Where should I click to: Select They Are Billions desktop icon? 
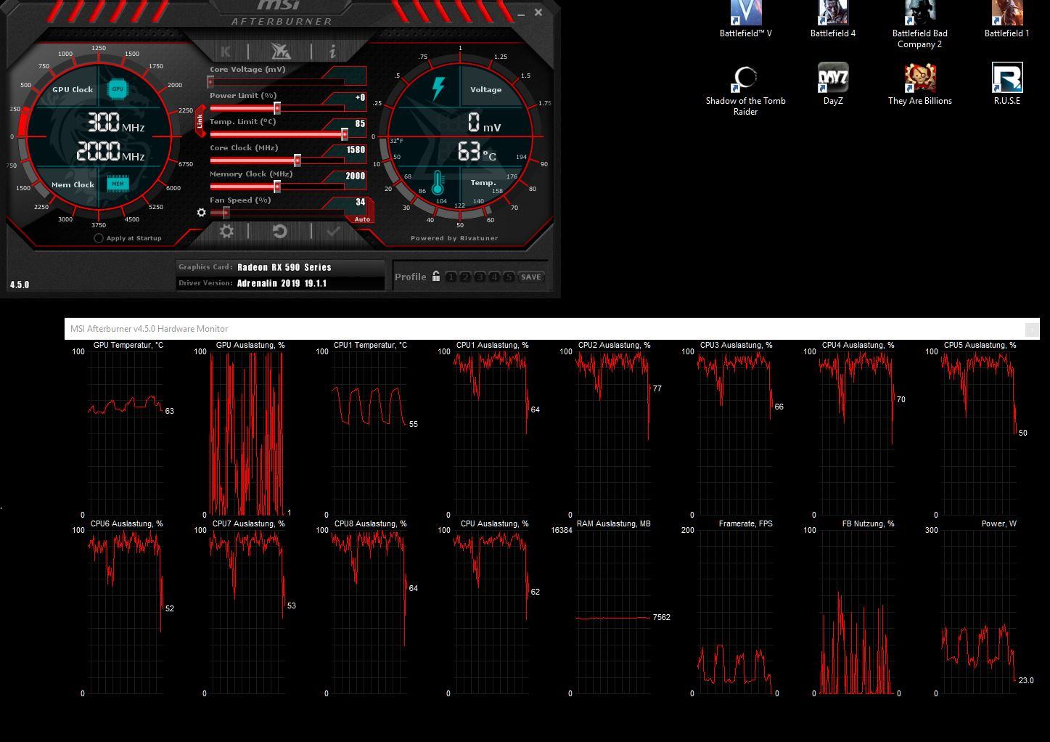[919, 84]
